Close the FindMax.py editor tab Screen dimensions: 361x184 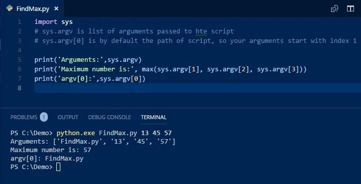(x=56, y=9)
